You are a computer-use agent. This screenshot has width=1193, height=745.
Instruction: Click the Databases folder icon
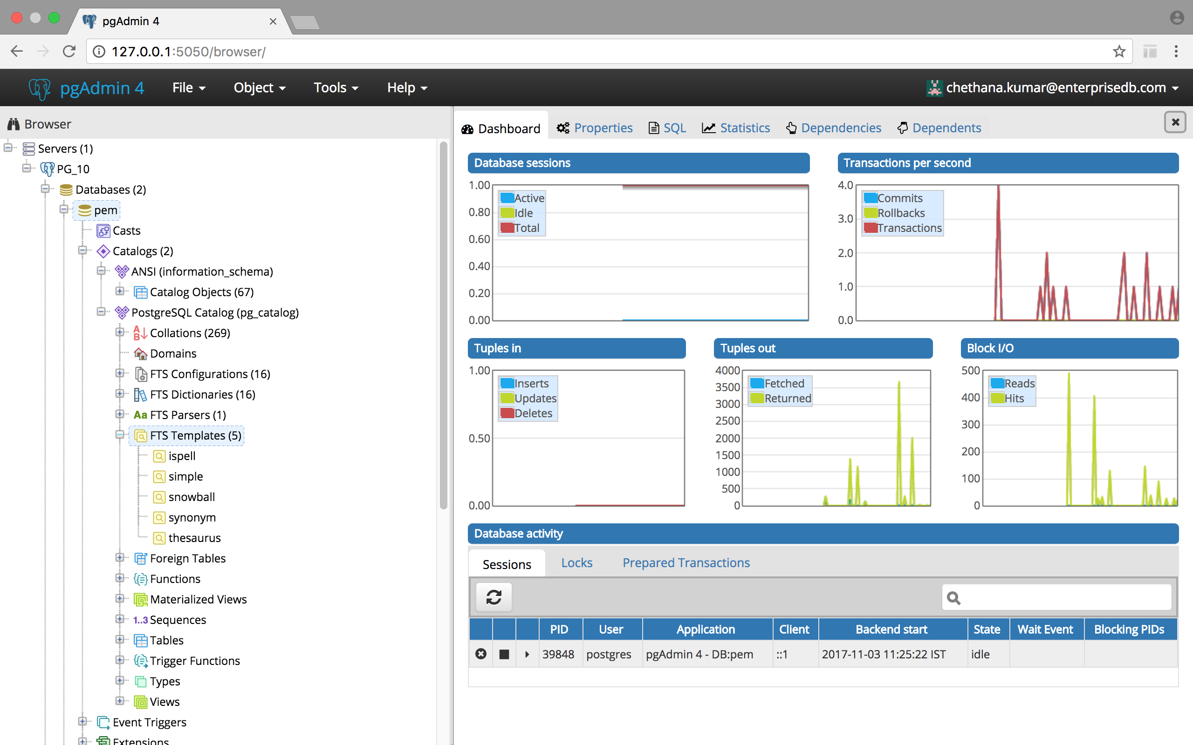[66, 190]
